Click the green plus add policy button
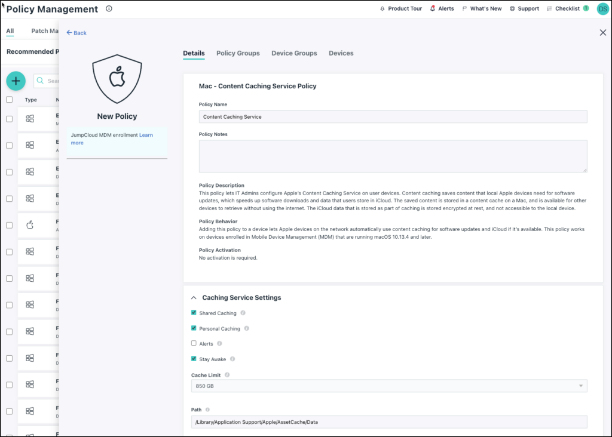The height and width of the screenshot is (437, 612). click(16, 81)
